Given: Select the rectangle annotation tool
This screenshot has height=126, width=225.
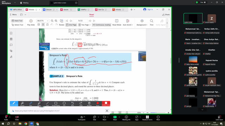Looking at the screenshot, I should pyautogui.click(x=56, y=104).
